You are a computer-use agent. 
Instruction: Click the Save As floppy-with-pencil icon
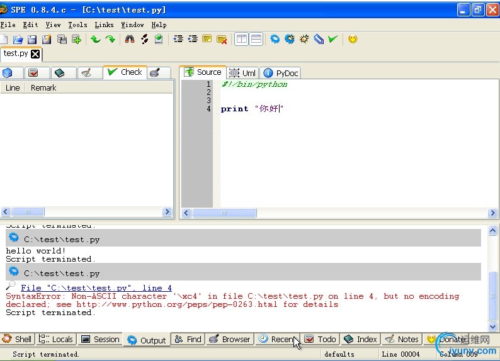click(47, 39)
